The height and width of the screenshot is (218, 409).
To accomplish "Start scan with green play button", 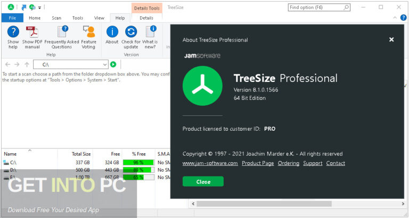I will click(113, 64).
